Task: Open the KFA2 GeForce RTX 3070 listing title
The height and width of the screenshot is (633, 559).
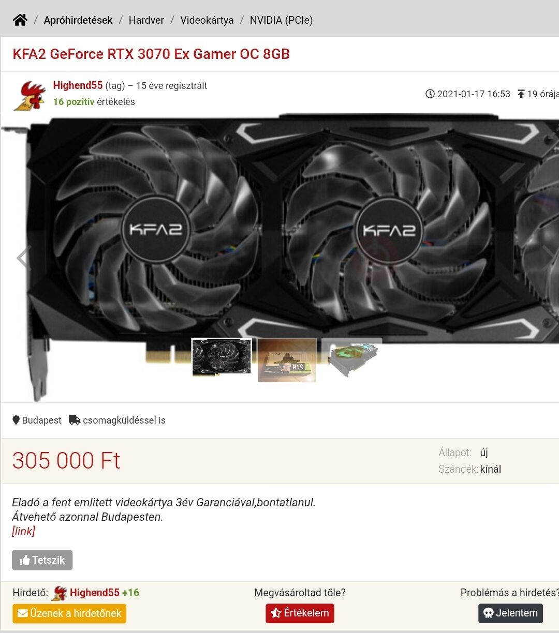Action: 151,54
